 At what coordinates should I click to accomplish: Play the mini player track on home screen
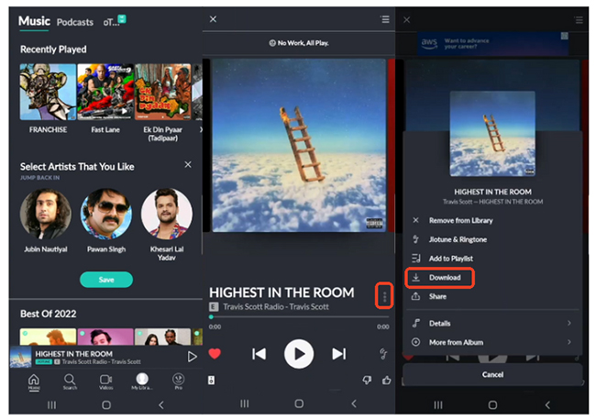tap(192, 357)
